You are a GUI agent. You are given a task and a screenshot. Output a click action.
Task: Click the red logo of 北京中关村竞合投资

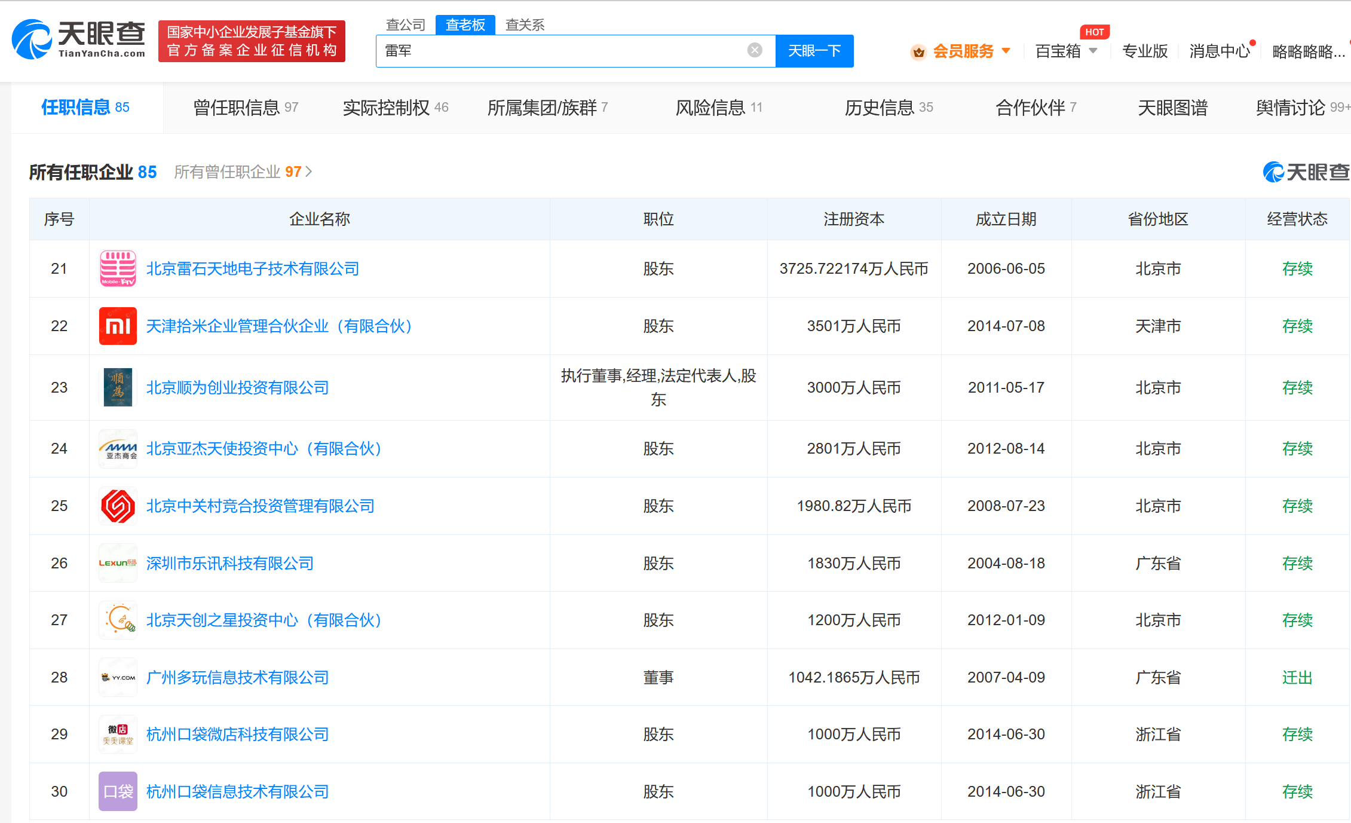pos(118,506)
